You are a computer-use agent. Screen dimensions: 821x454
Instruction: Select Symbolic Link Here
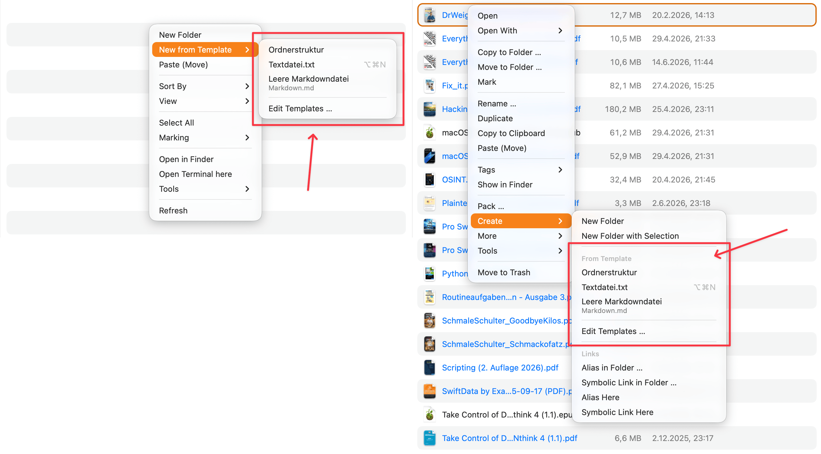tap(649, 412)
